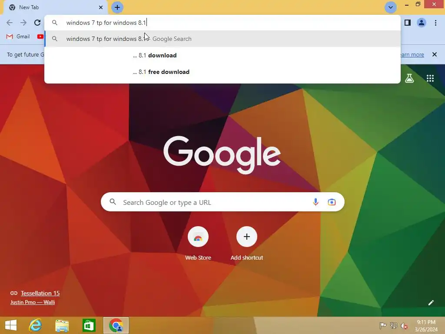Screen dimensions: 445x334
Task: Open Action Center flag icon
Action: point(383,325)
